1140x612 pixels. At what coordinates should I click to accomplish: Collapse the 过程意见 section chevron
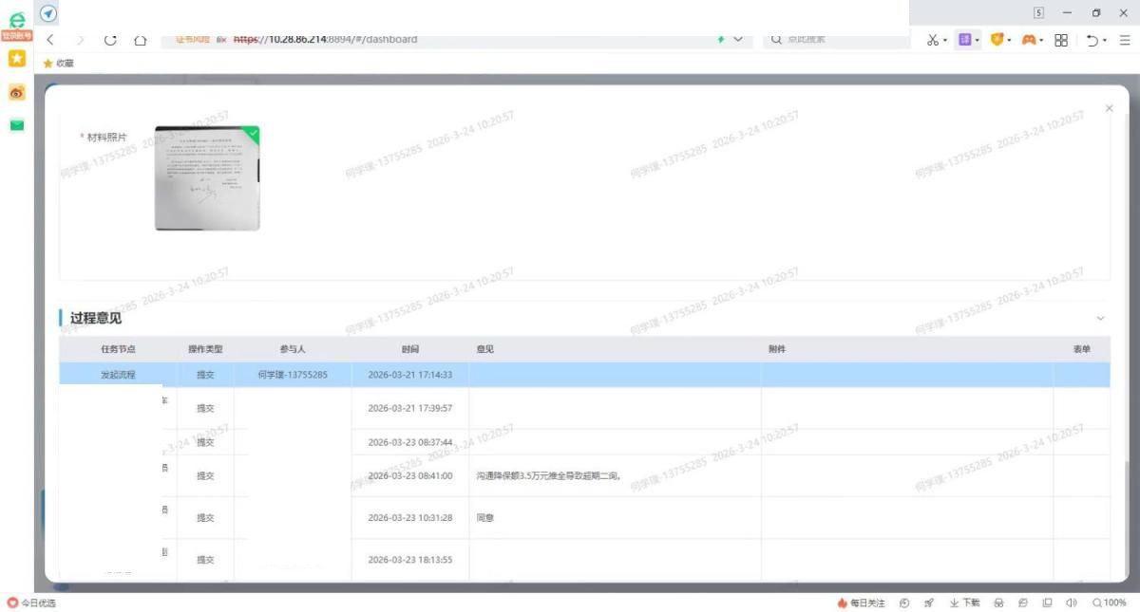[x=1100, y=319]
